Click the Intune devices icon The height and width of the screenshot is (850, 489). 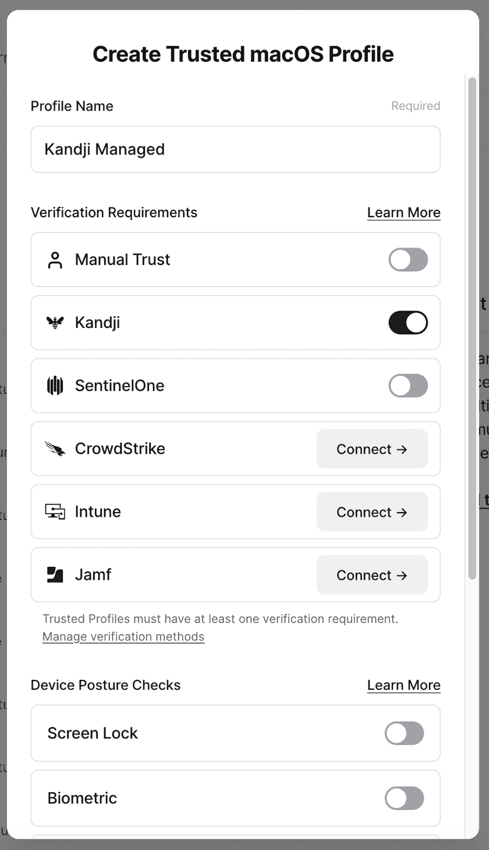coord(55,512)
